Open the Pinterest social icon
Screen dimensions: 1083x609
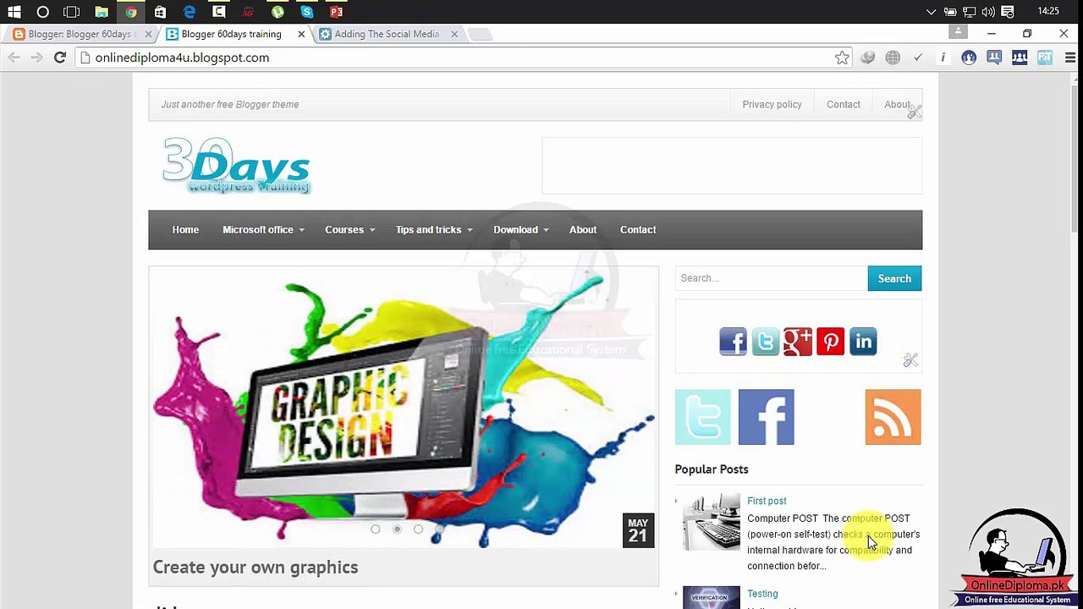830,342
